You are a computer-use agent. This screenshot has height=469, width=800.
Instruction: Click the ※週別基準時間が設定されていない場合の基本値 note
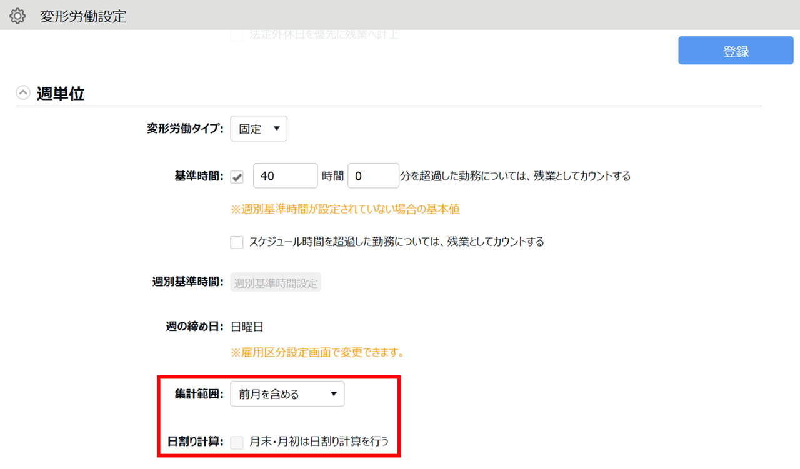click(346, 209)
